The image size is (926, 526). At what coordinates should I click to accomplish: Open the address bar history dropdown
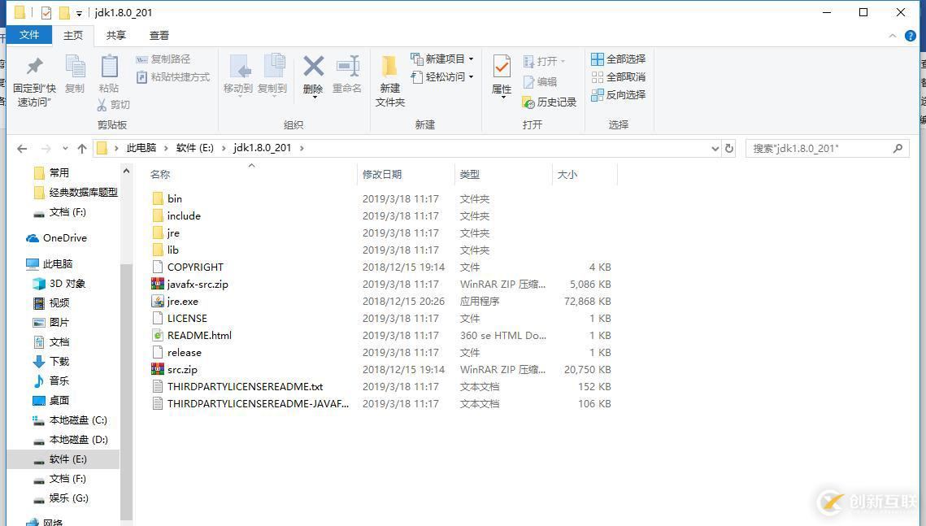pyautogui.click(x=715, y=148)
